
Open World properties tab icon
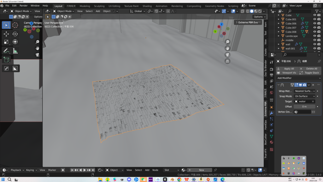[x=272, y=93]
